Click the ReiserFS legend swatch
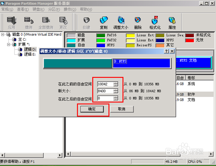 coord(130,45)
